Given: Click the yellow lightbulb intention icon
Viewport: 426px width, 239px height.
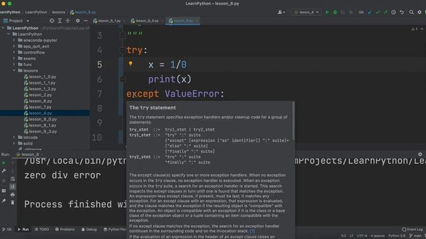Looking at the screenshot, I should [x=130, y=64].
